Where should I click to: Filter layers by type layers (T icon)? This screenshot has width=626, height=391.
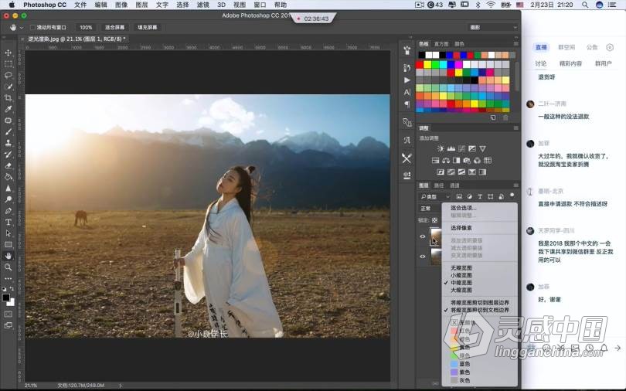480,197
